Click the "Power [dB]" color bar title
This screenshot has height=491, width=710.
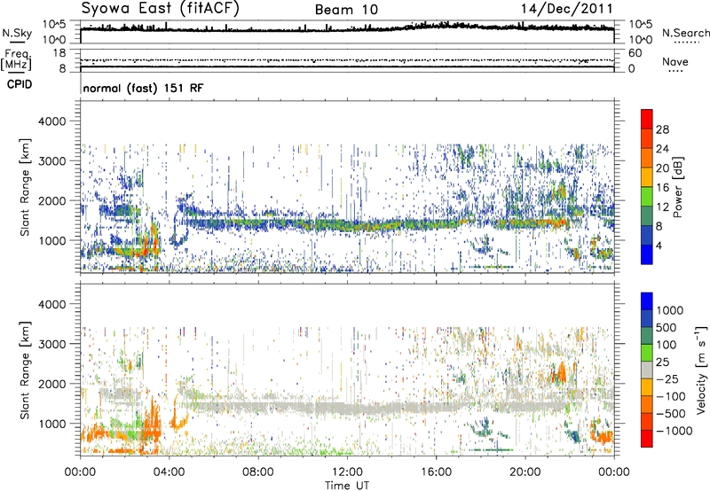[677, 187]
